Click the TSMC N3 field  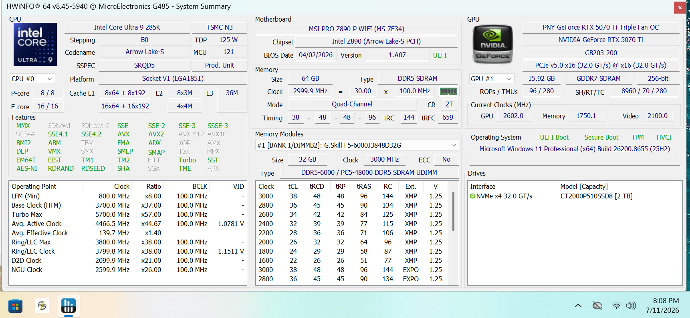pos(220,27)
